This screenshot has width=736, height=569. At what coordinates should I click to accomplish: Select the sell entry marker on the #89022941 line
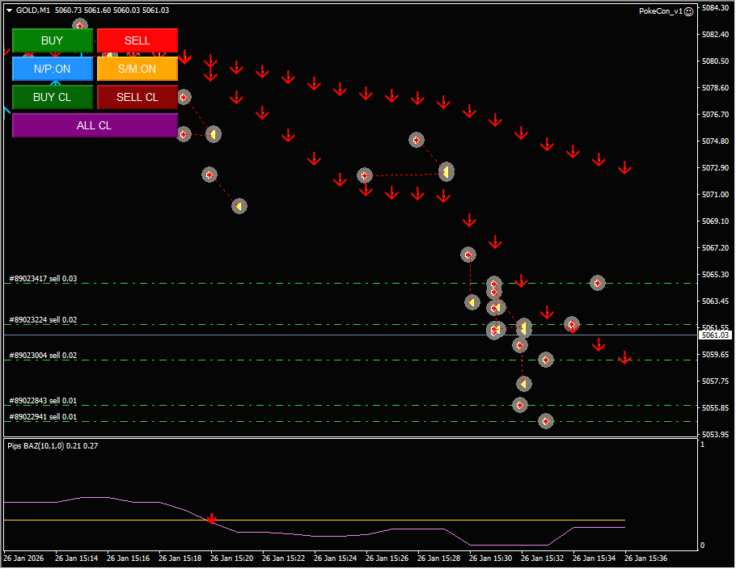545,422
